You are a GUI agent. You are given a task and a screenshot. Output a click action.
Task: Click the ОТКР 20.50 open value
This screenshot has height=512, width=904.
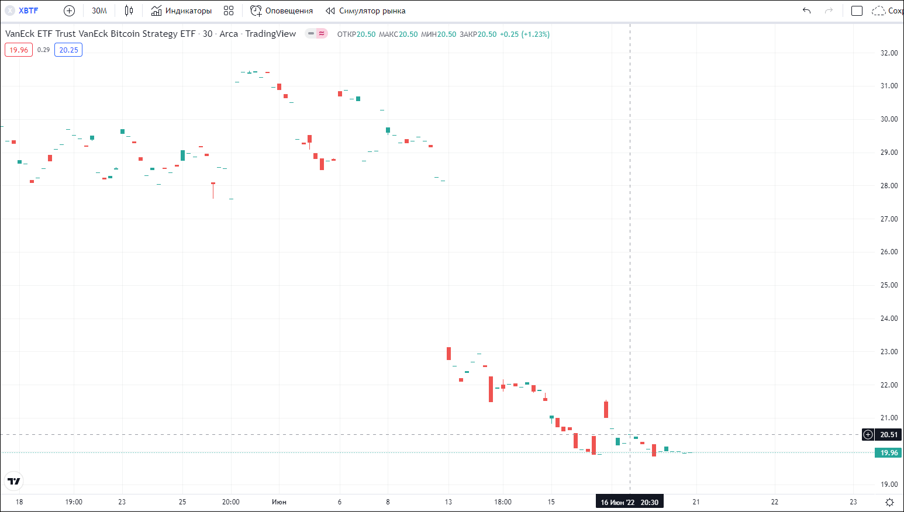(356, 34)
